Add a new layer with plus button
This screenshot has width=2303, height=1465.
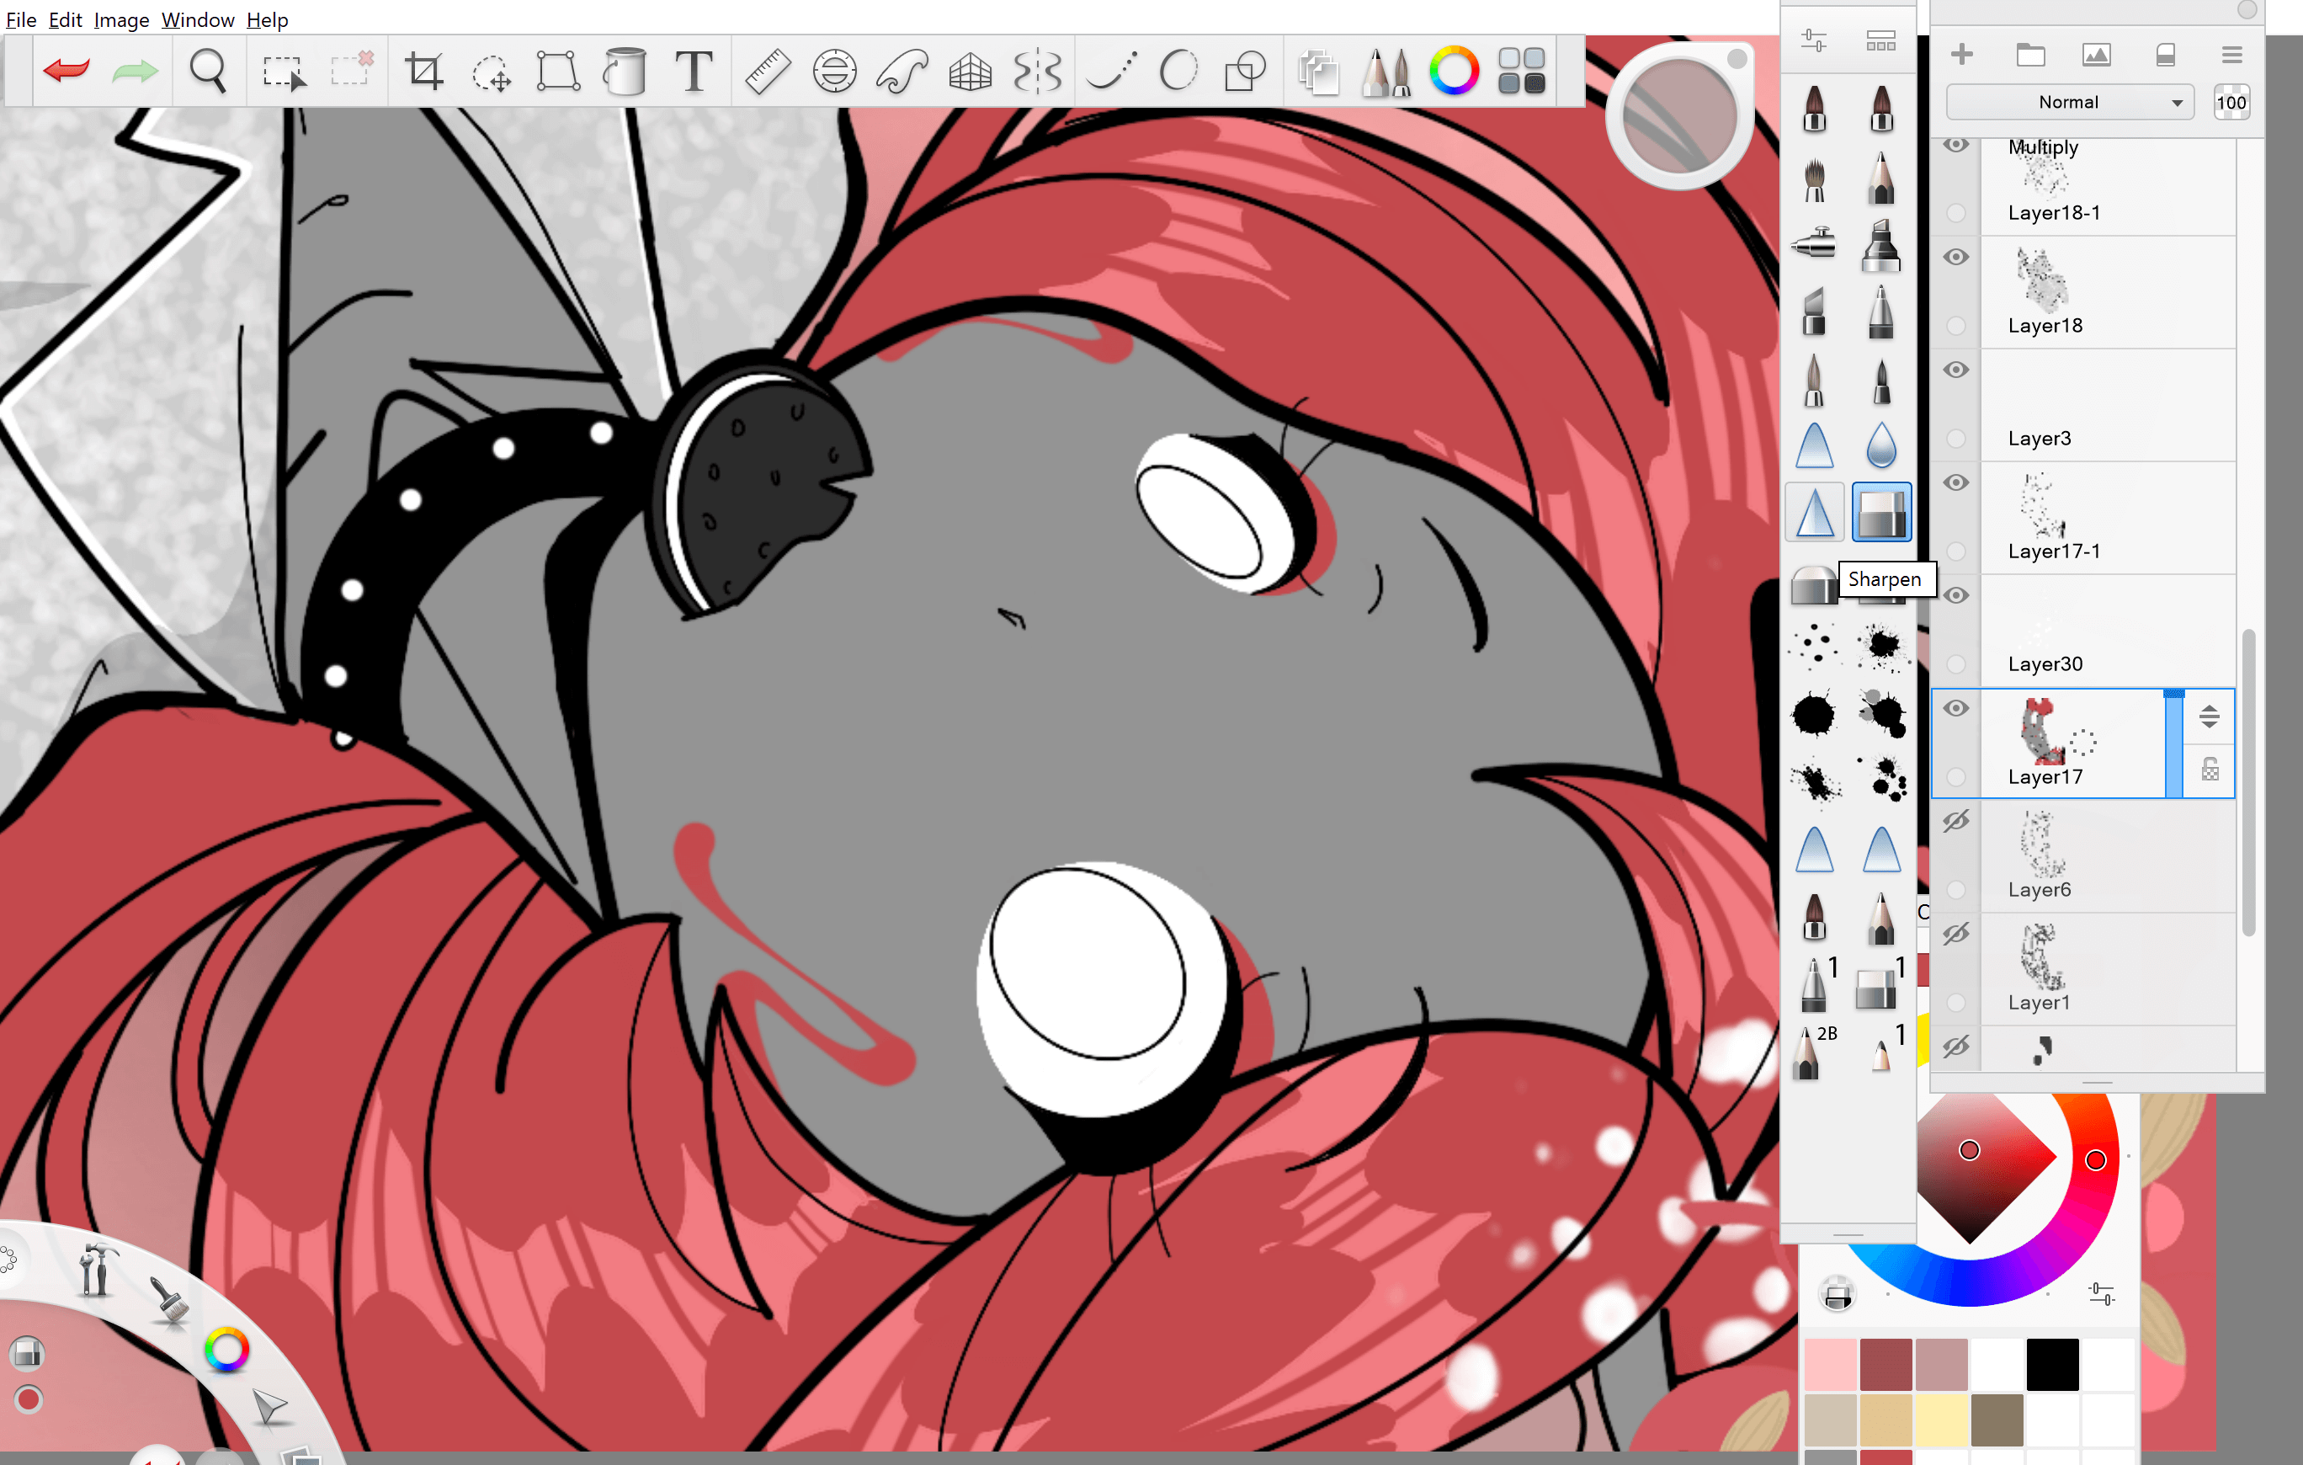click(1961, 55)
